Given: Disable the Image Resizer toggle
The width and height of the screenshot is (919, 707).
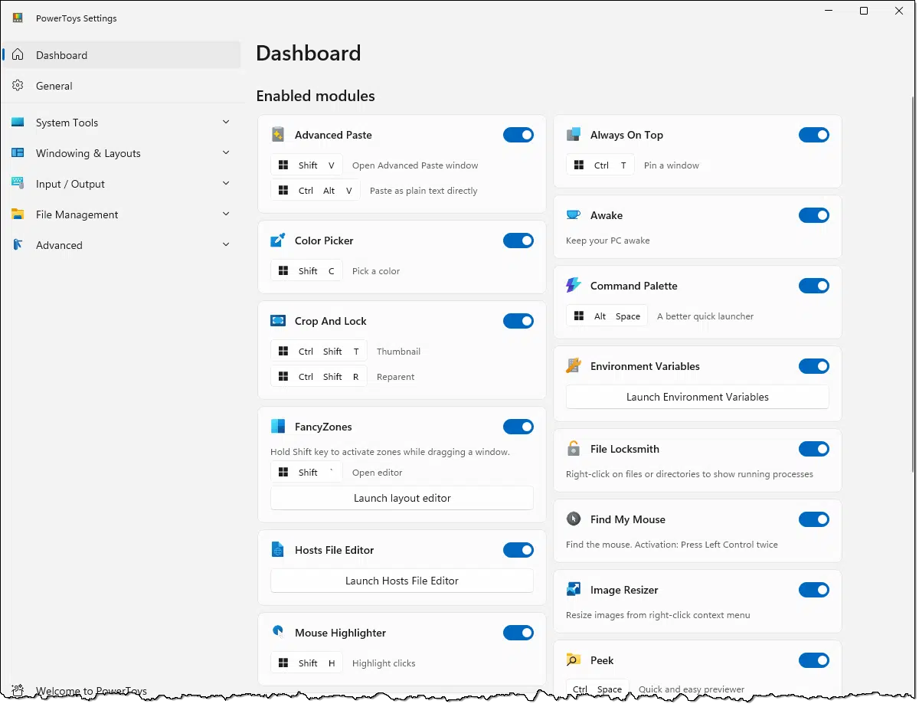Looking at the screenshot, I should [x=814, y=590].
